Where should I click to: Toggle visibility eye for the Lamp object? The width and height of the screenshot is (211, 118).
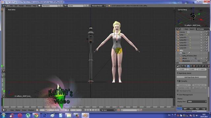201,35
